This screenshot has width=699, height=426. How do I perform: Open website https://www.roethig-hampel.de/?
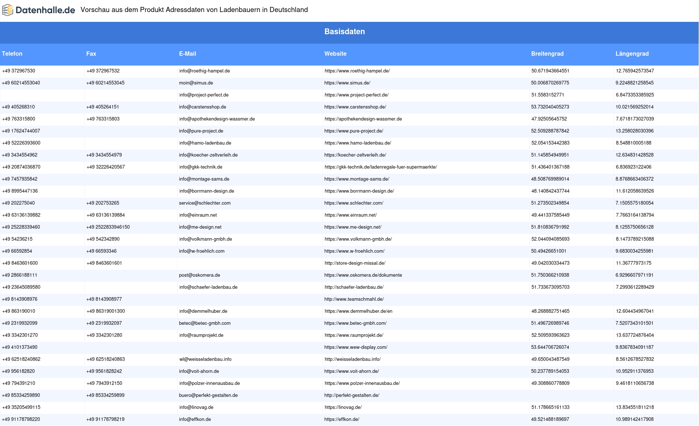[357, 71]
